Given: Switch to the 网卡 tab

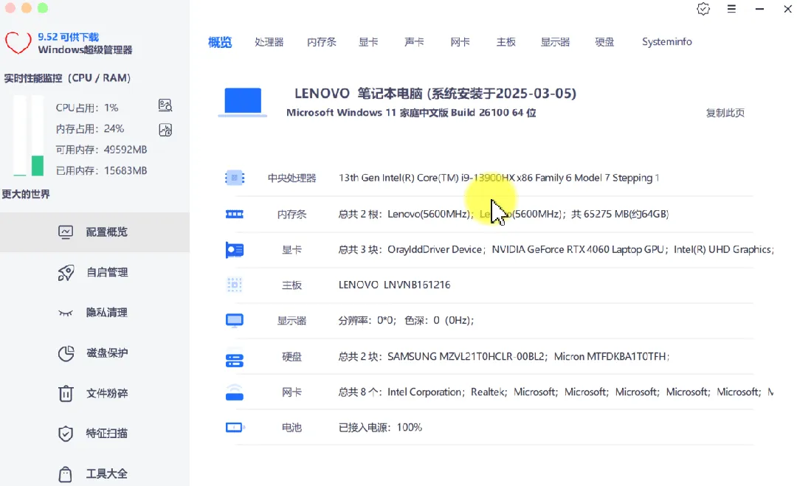Looking at the screenshot, I should pos(460,42).
